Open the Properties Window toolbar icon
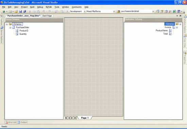The image size is (187, 129). 162,11
